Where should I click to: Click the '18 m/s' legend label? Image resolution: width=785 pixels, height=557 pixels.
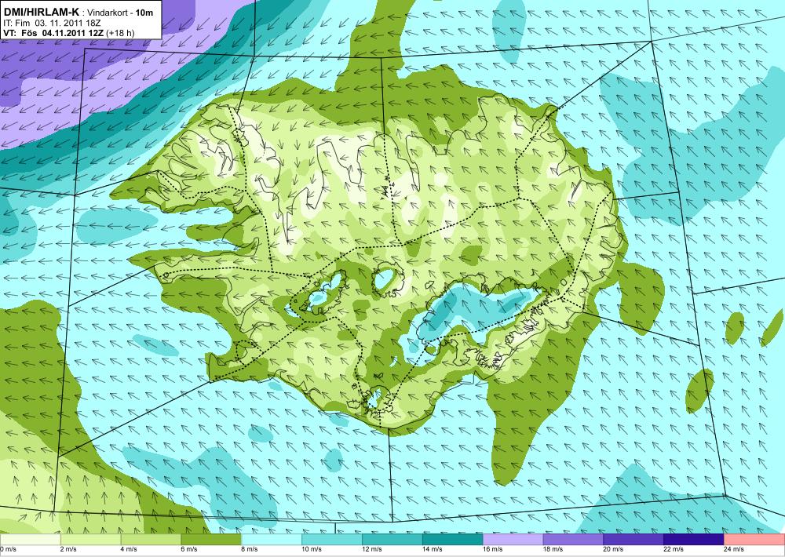tap(553, 549)
